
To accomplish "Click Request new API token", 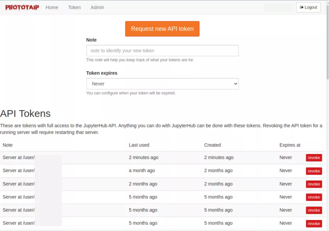I will click(x=162, y=29).
